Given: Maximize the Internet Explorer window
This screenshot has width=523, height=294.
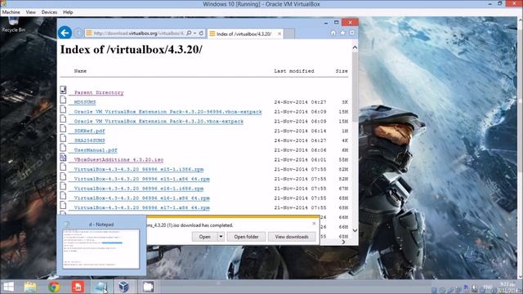Looking at the screenshot, I should point(336,22).
